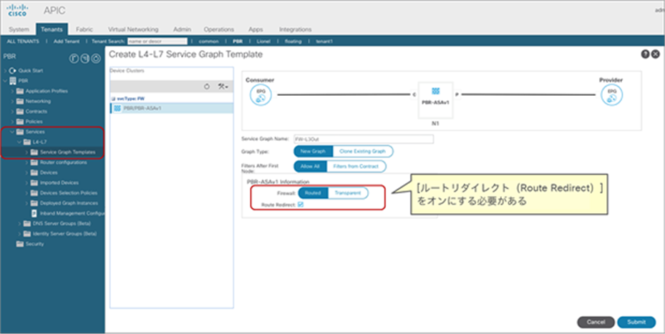Set filters to Allow All
This screenshot has height=334, width=665.
coord(310,166)
